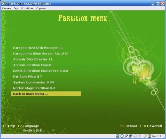The width and height of the screenshot is (166, 139).
Task: Choose Acronis Partition Expert entry
Action: tap(32, 65)
